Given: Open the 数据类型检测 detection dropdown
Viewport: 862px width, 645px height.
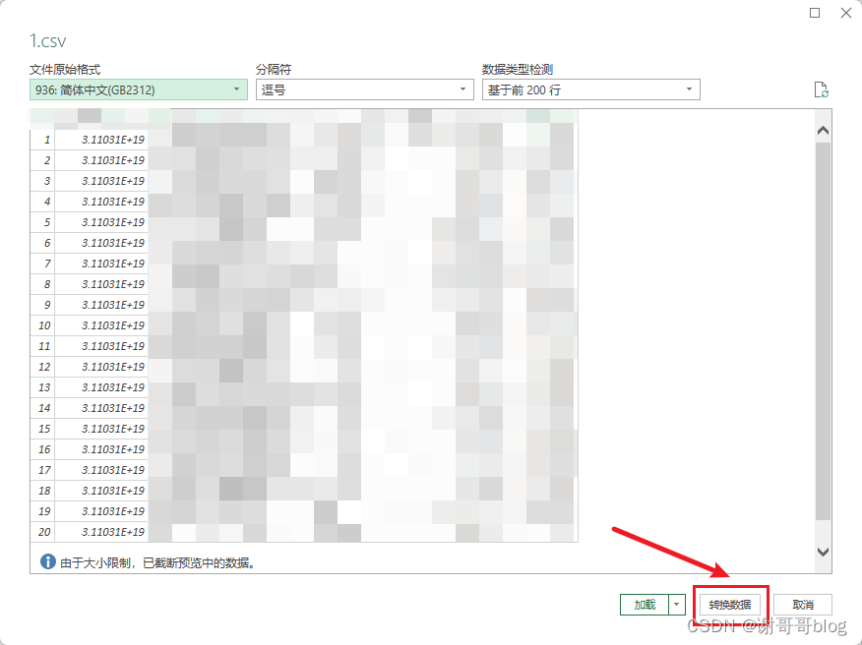Looking at the screenshot, I should pos(689,88).
